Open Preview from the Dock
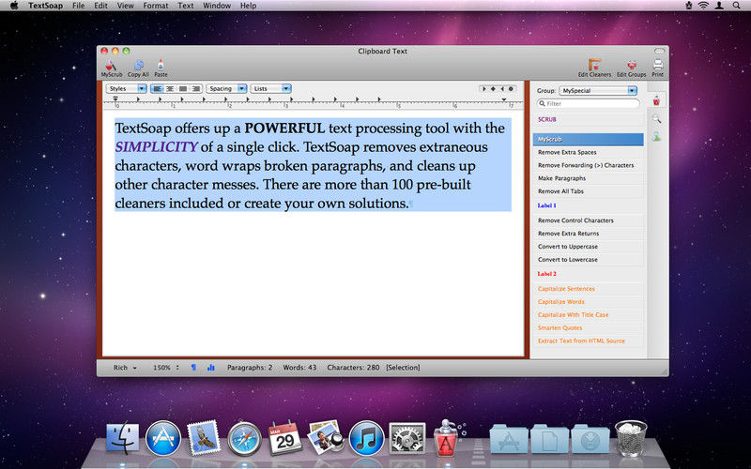Screen dimensions: 751x469 point(326,437)
